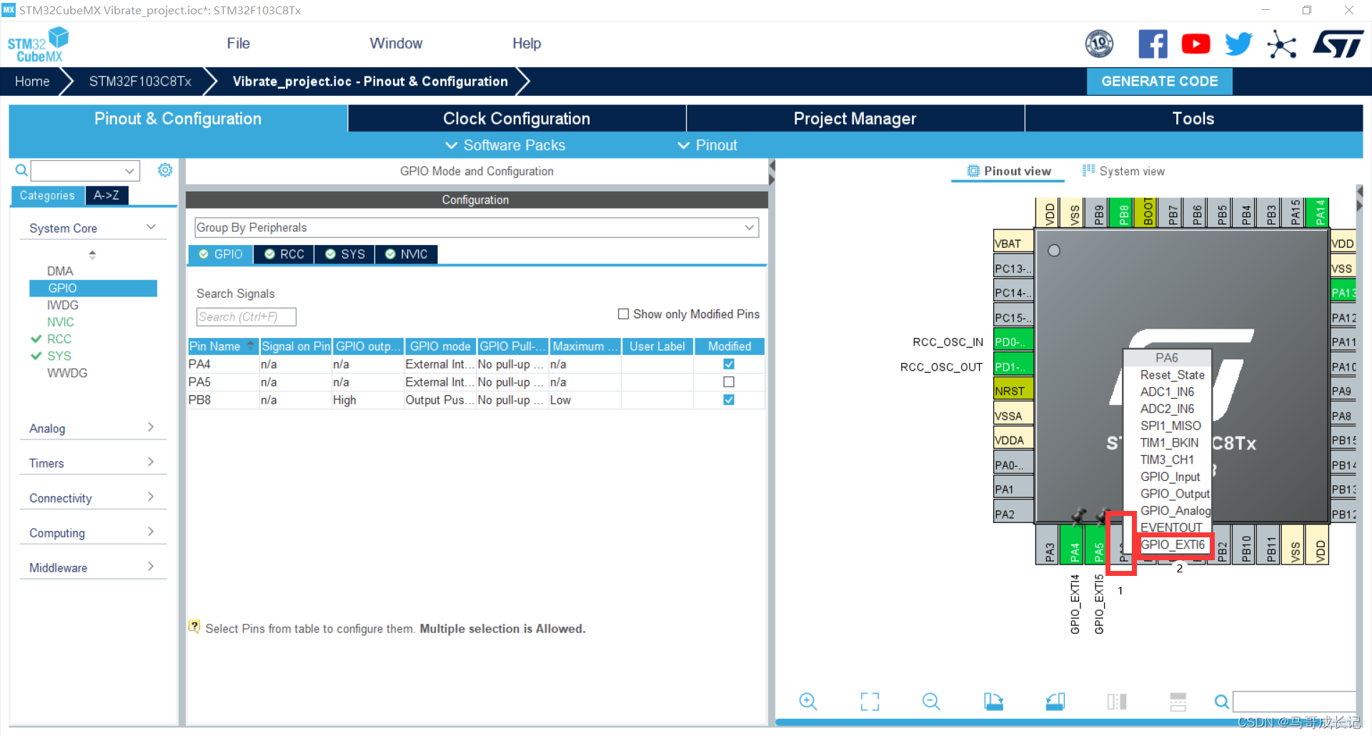The image size is (1372, 736).
Task: Select GPIO_EXTI6 from the PA6 menu
Action: tap(1173, 544)
